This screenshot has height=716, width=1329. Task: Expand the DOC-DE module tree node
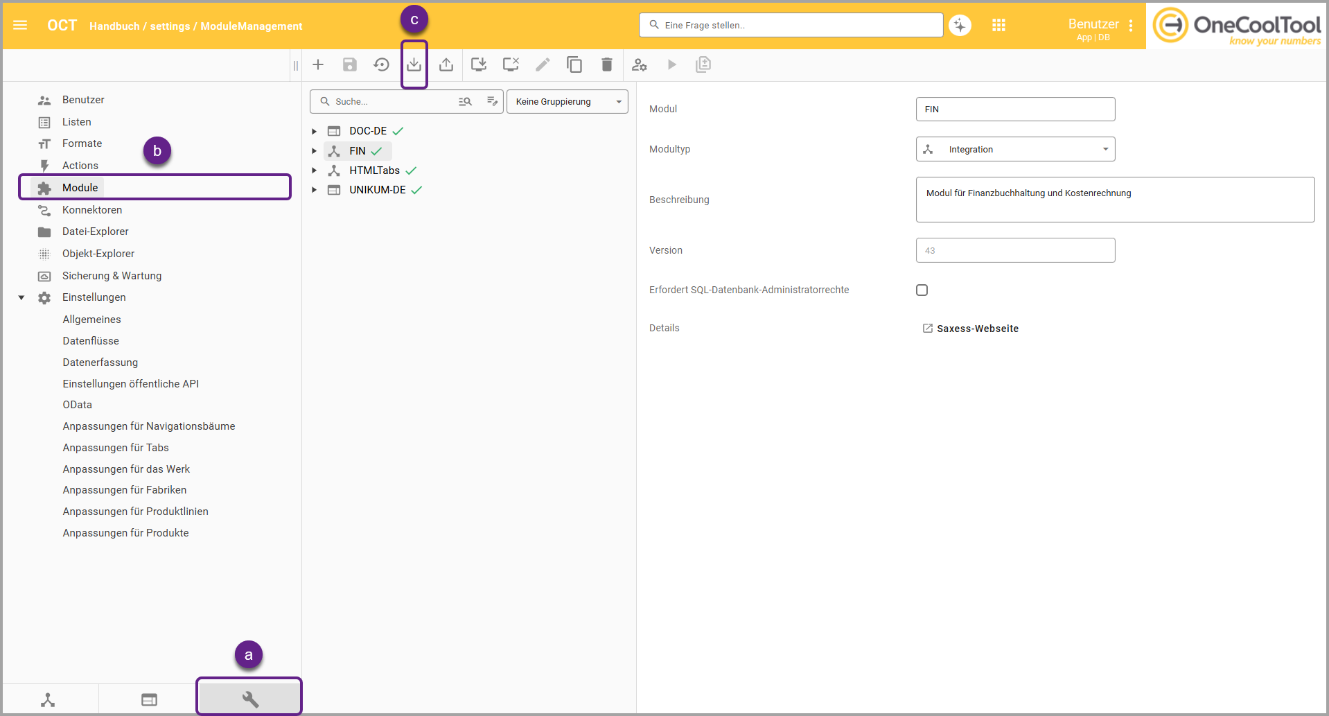314,131
